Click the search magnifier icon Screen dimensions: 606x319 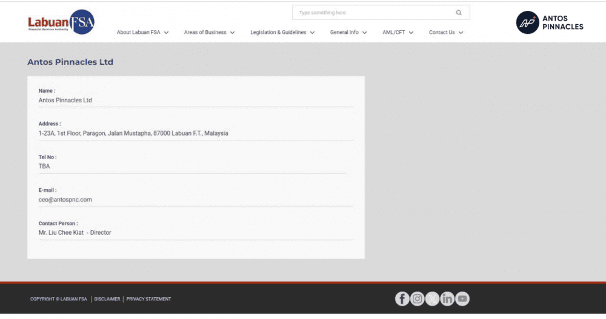(x=459, y=13)
